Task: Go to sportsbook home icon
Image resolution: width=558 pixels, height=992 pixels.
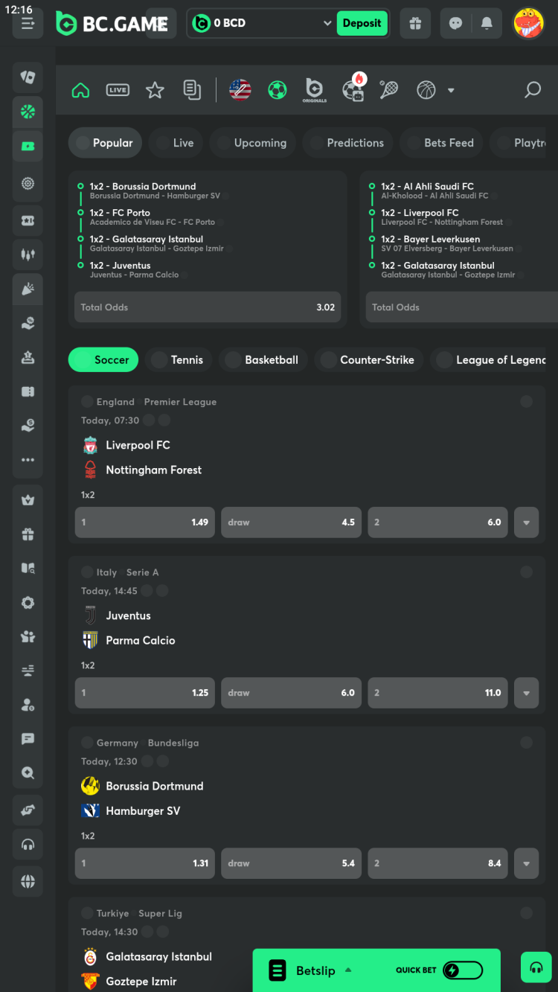Action: click(x=80, y=90)
